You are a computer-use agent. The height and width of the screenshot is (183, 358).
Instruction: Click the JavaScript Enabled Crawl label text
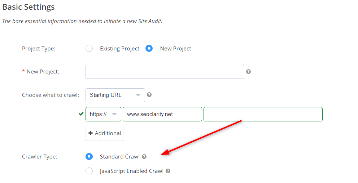pyautogui.click(x=132, y=171)
